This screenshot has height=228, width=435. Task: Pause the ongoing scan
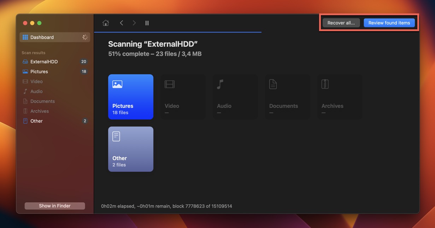(147, 23)
